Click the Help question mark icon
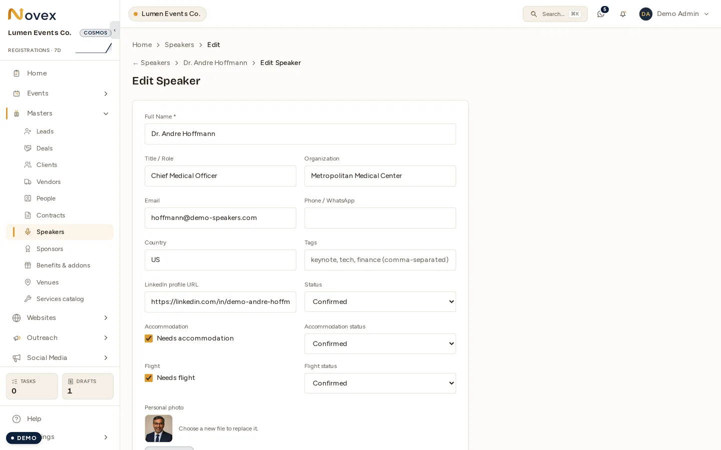721x450 pixels. pos(17,419)
